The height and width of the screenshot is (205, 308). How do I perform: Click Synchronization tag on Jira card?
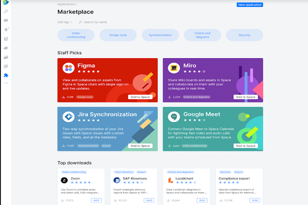click(x=88, y=146)
